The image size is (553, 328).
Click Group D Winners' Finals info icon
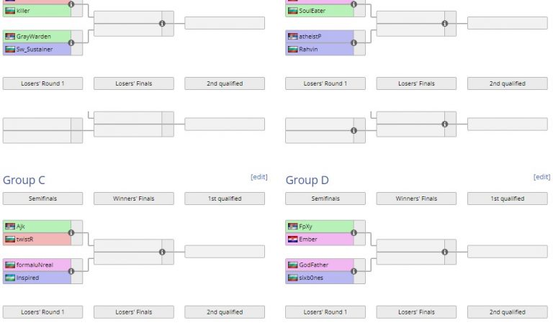(x=444, y=252)
